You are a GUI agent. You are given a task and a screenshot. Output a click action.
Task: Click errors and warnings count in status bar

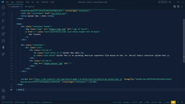7,102
